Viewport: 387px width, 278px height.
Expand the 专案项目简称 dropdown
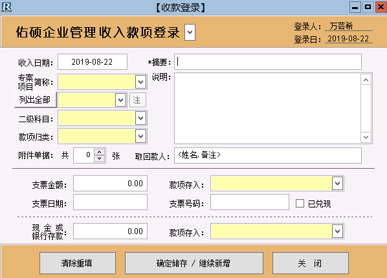point(140,81)
